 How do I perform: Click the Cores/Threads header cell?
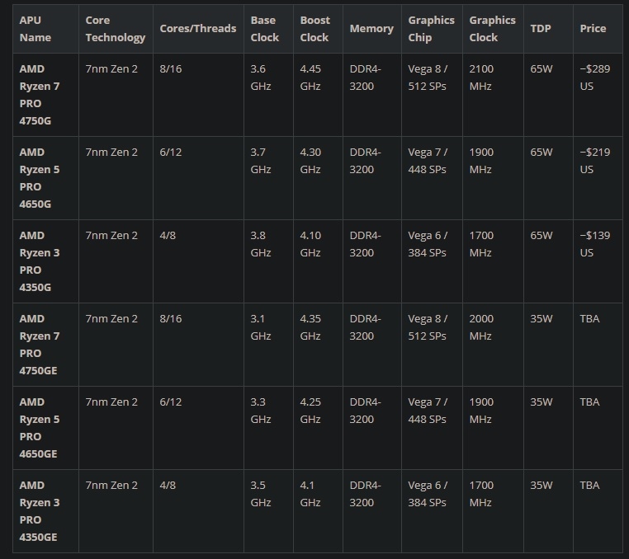tap(197, 29)
